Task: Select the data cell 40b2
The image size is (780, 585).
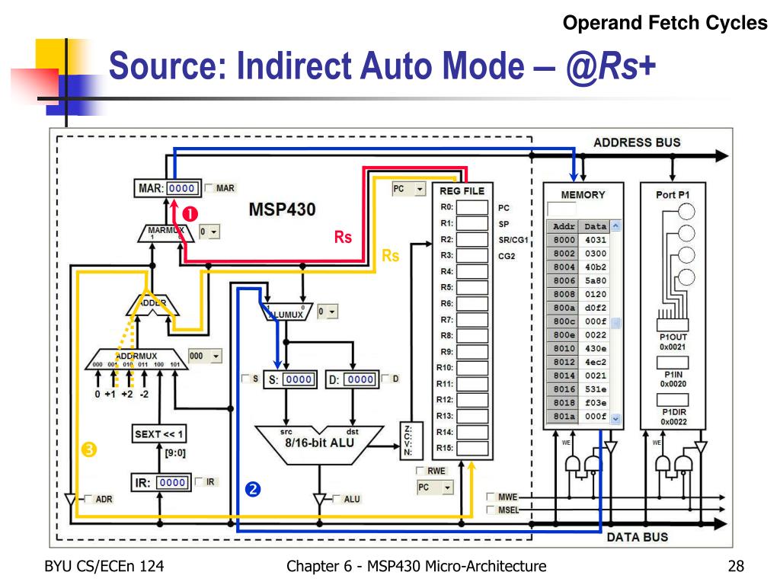Action: click(x=595, y=267)
